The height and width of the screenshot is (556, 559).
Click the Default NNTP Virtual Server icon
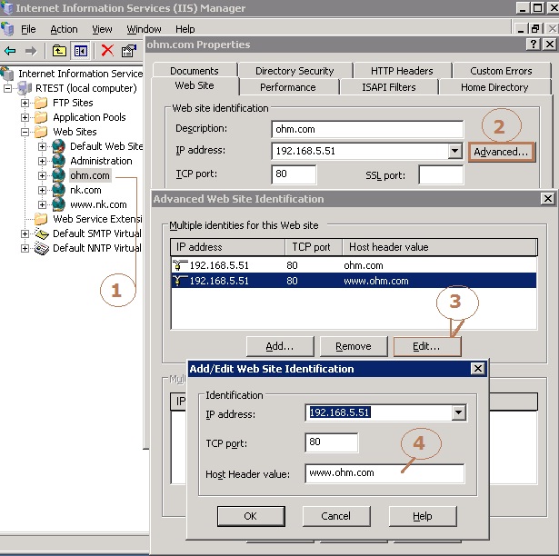(x=41, y=248)
